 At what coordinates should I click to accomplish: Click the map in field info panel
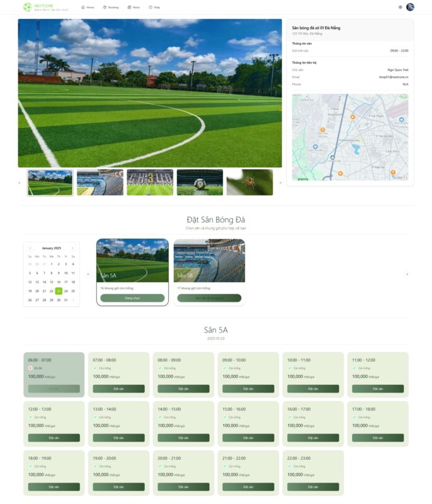pos(350,137)
